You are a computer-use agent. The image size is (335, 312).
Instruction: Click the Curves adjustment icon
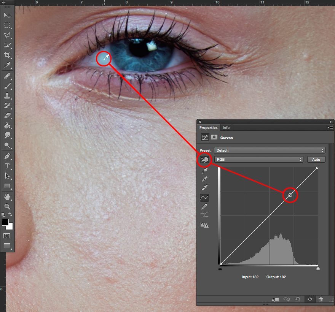coord(205,137)
